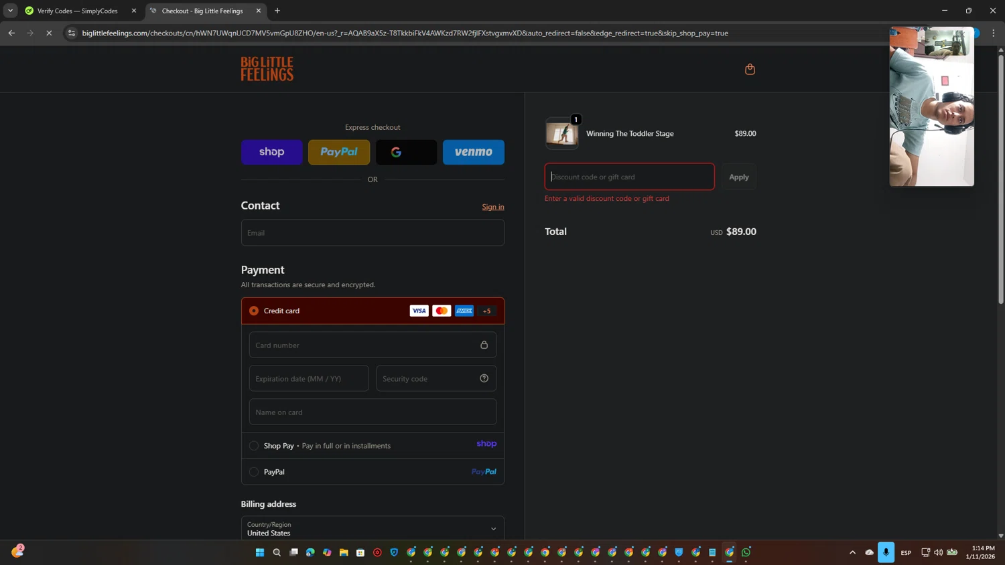The width and height of the screenshot is (1005, 565).
Task: Open a new browser tab
Action: [x=277, y=11]
